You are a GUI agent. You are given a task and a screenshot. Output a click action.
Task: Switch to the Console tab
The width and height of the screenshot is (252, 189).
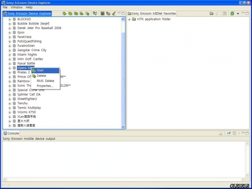[11, 133]
